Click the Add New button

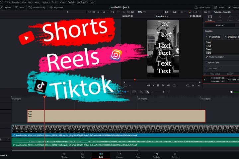pyautogui.click(x=213, y=69)
